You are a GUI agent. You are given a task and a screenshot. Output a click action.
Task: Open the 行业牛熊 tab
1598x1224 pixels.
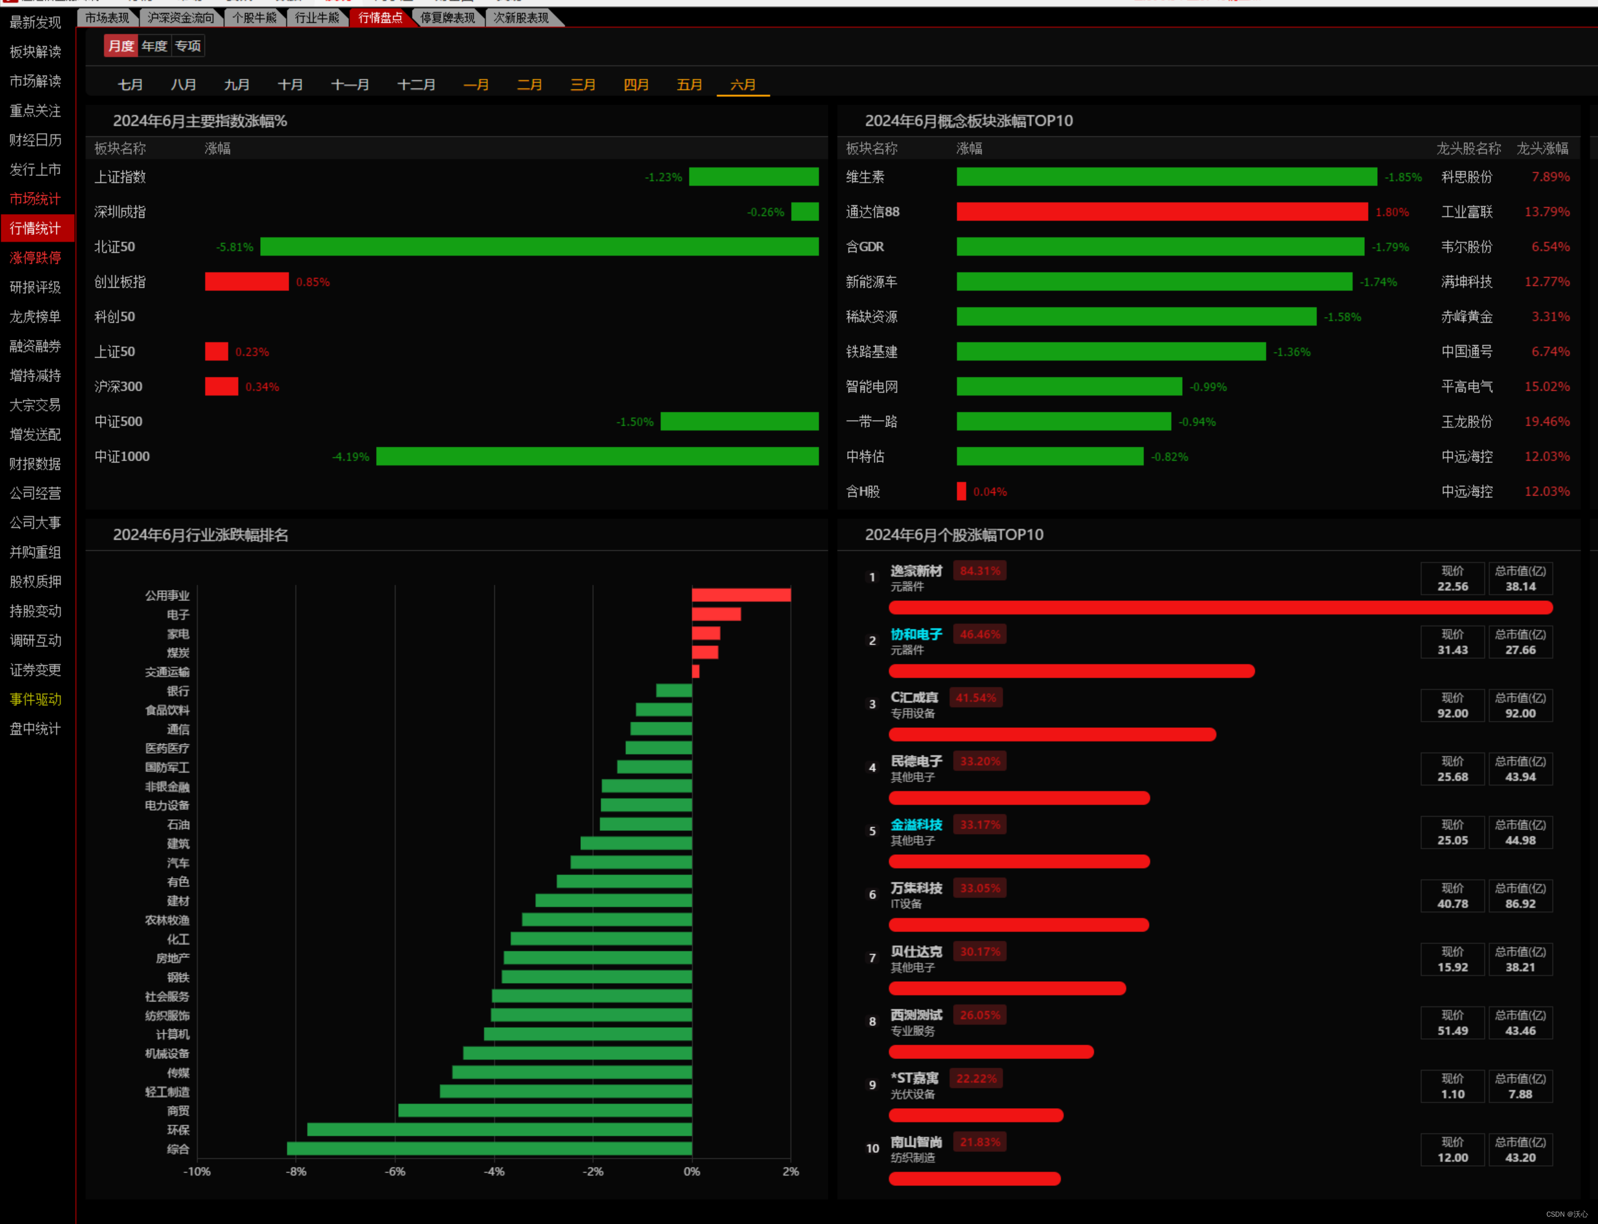[317, 18]
